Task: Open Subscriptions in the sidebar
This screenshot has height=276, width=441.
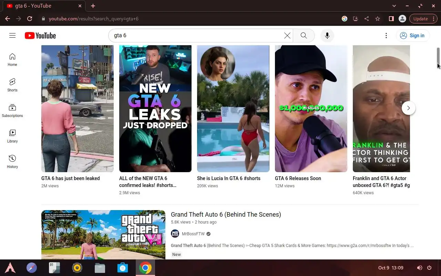Action: click(x=12, y=111)
